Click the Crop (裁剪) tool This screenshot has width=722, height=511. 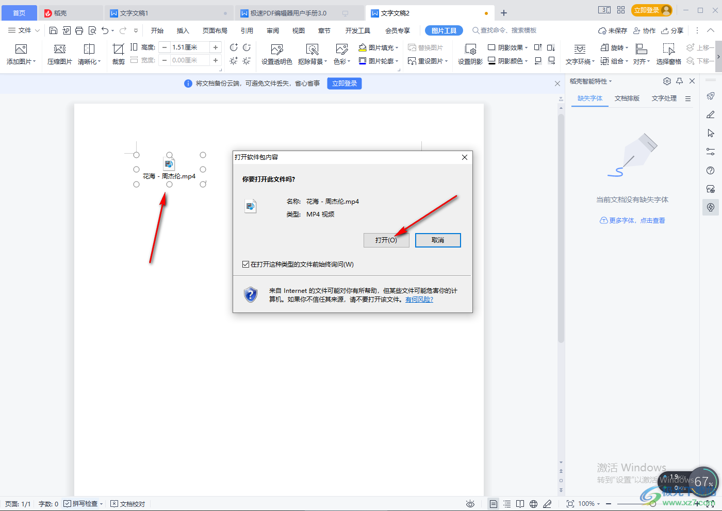point(119,54)
